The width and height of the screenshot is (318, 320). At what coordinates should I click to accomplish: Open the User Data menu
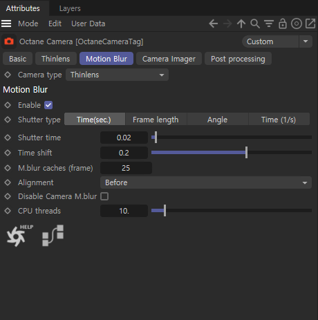[88, 23]
